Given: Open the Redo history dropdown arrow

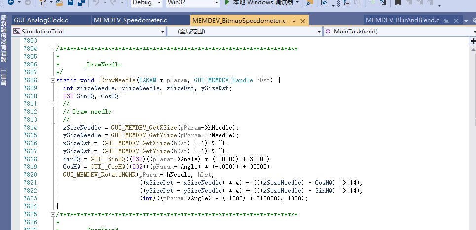Looking at the screenshot, I should (122, 2).
